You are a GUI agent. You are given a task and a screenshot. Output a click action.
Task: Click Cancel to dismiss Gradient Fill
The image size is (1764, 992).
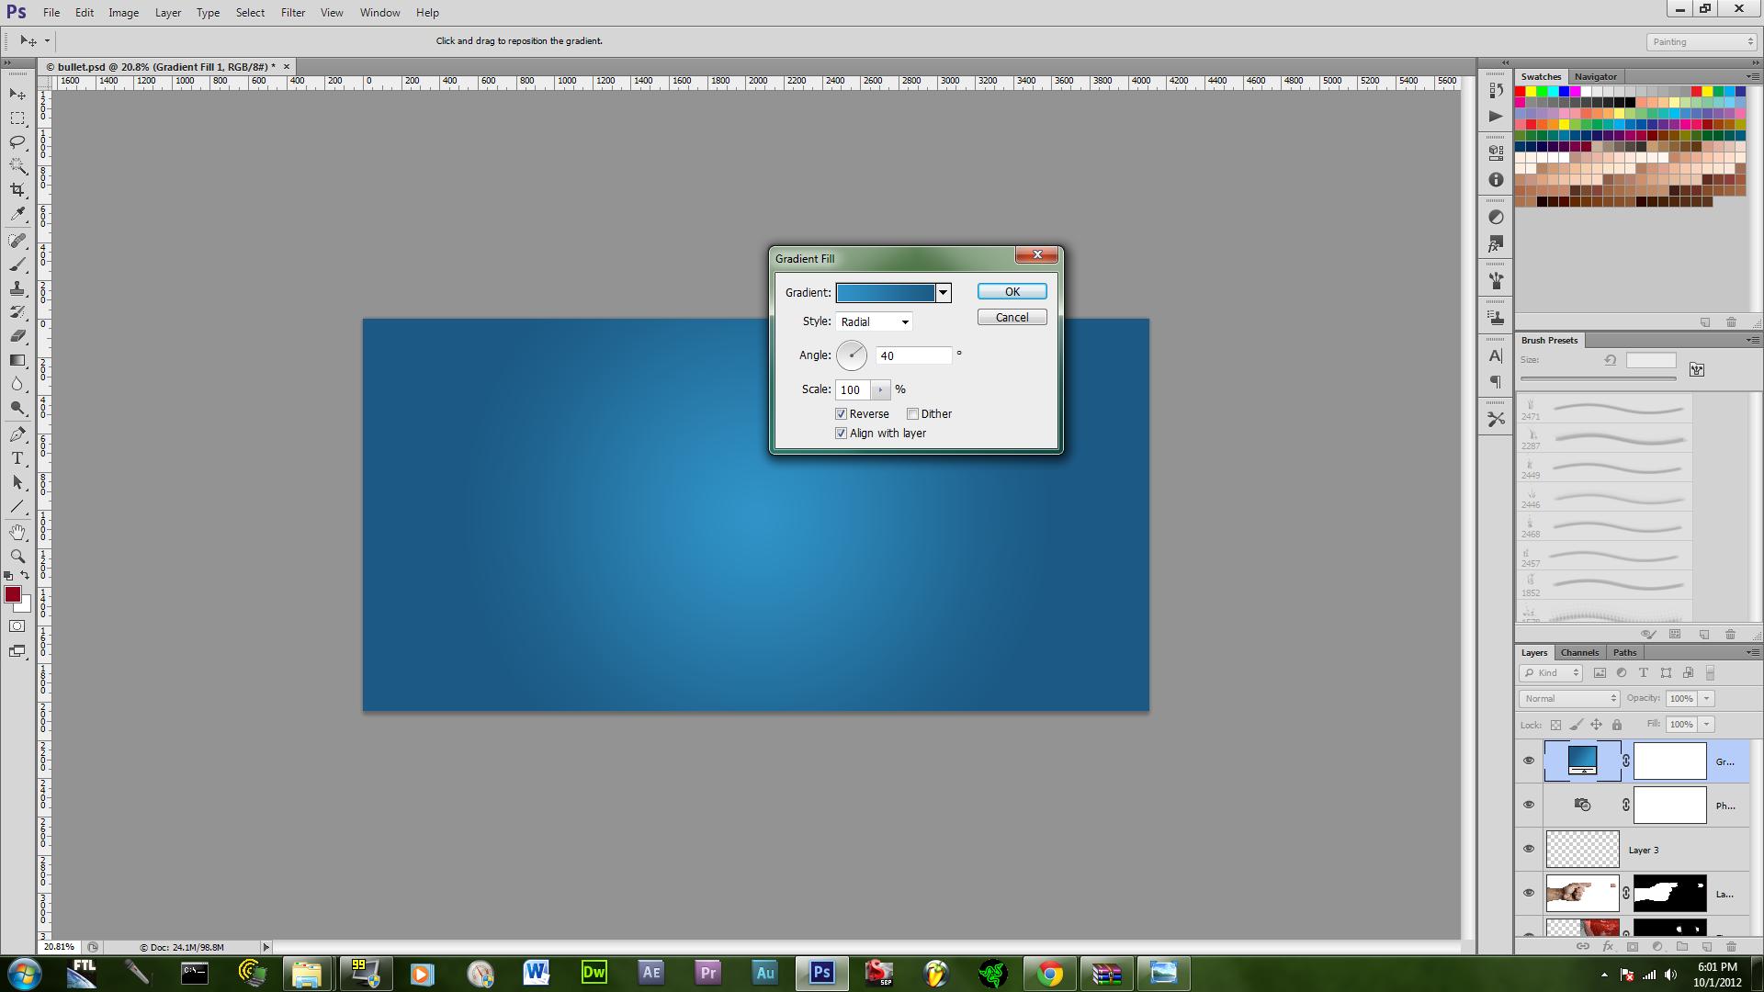[1012, 317]
